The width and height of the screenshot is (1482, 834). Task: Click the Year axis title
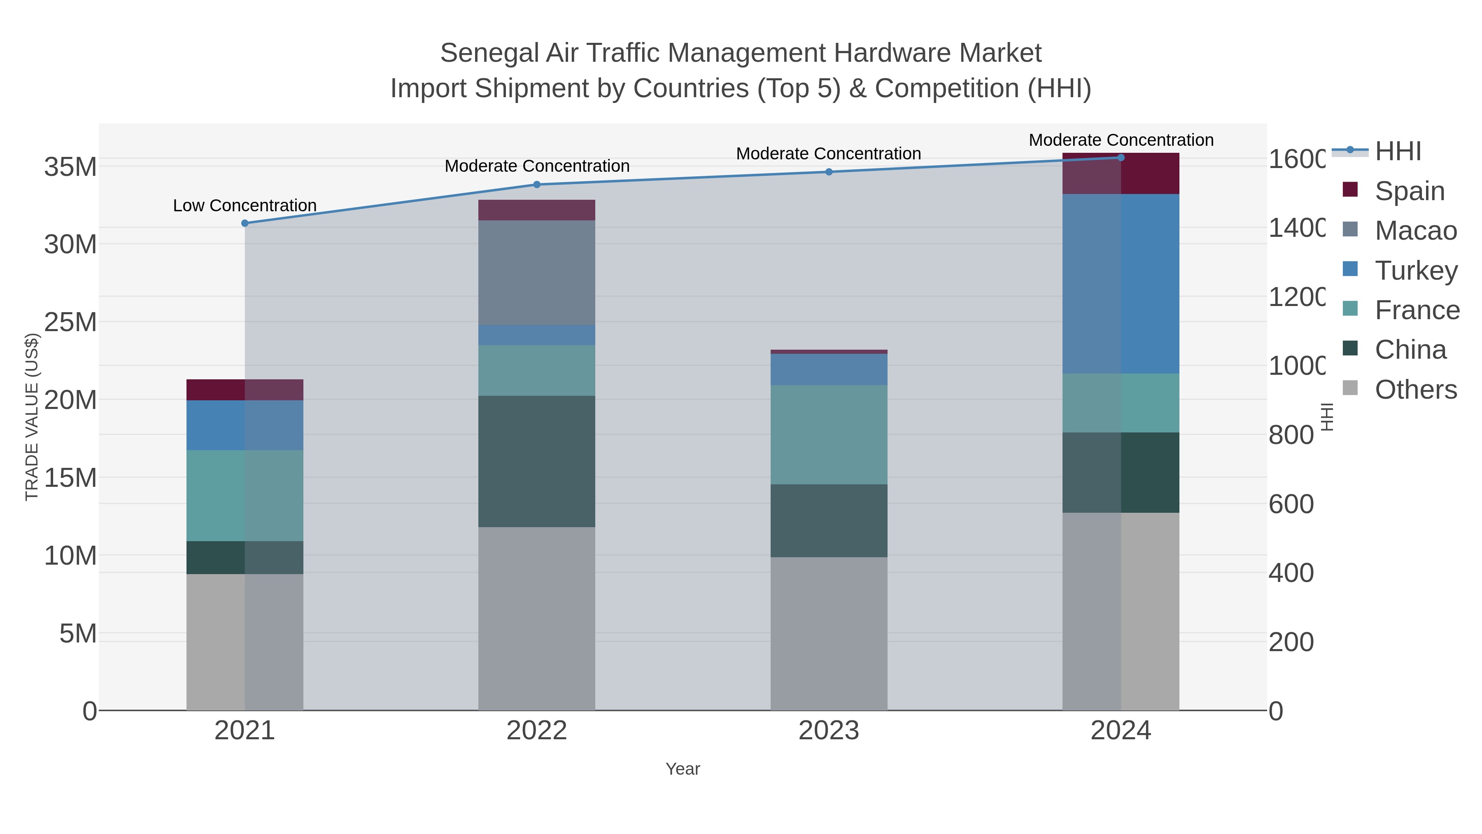click(x=683, y=769)
